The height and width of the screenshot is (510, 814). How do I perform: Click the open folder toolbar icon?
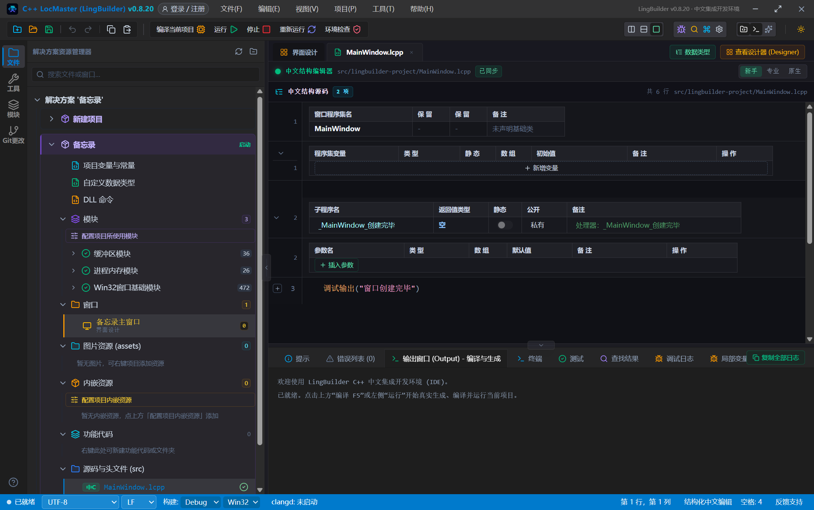click(33, 29)
